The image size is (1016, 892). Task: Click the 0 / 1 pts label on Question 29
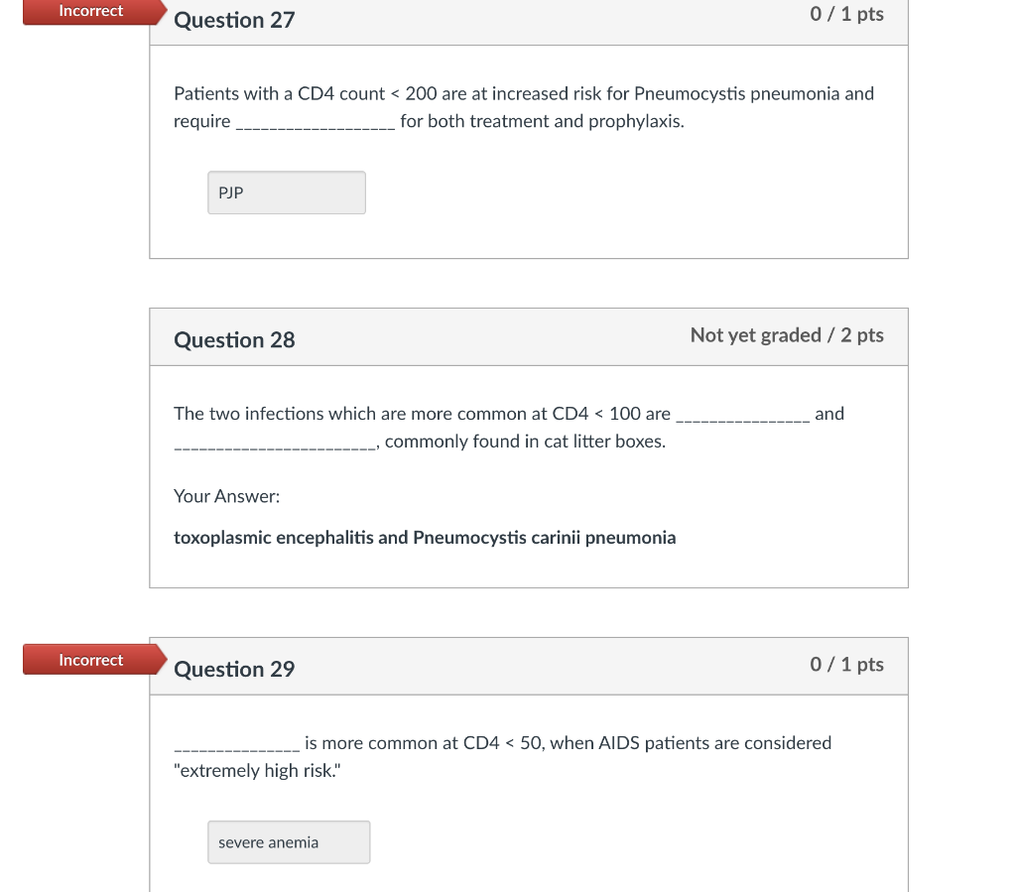845,665
